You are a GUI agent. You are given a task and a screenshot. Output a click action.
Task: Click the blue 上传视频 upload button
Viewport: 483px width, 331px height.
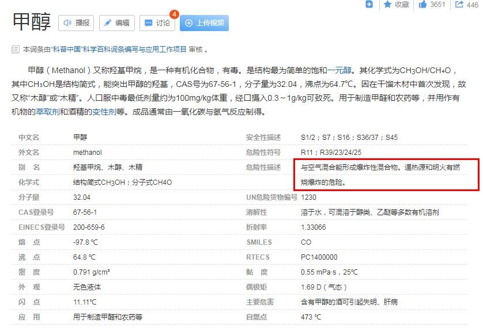pyautogui.click(x=204, y=23)
